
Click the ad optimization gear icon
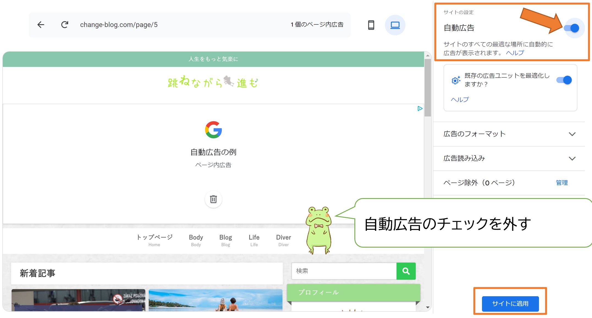[456, 80]
